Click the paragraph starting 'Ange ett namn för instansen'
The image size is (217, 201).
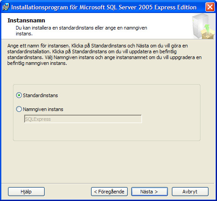click(x=104, y=54)
